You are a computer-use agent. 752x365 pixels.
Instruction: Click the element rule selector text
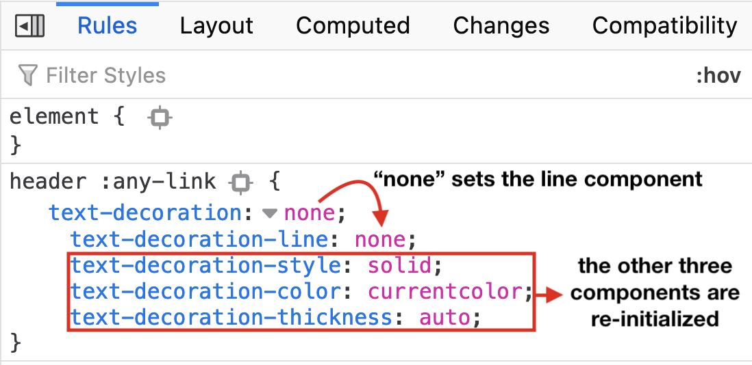tap(53, 117)
